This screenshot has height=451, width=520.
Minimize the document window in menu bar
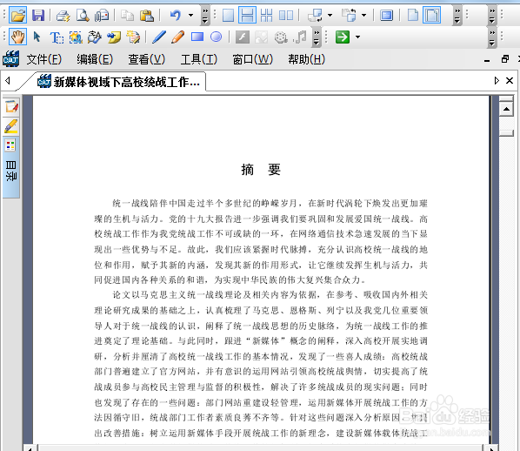487,61
